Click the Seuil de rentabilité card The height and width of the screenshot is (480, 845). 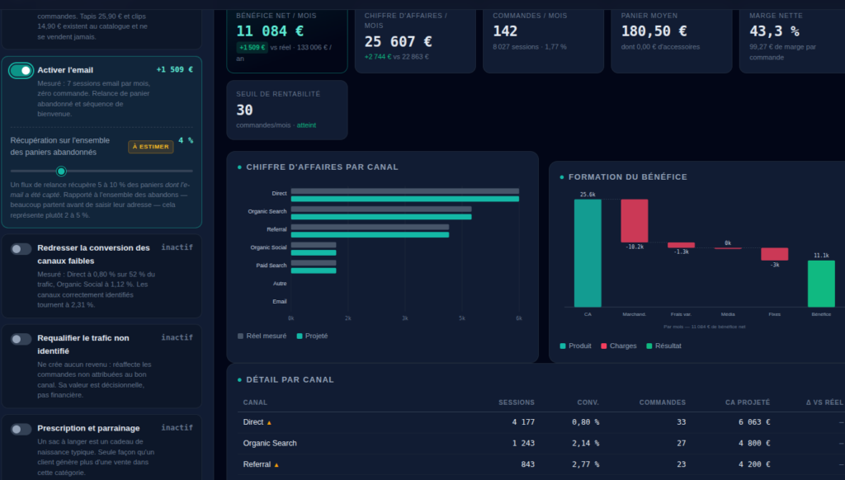point(287,110)
